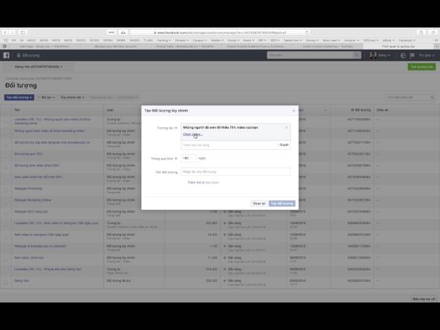Click the Thêm mô tả tùy chọn link
This screenshot has width=440, height=330.
tap(203, 182)
